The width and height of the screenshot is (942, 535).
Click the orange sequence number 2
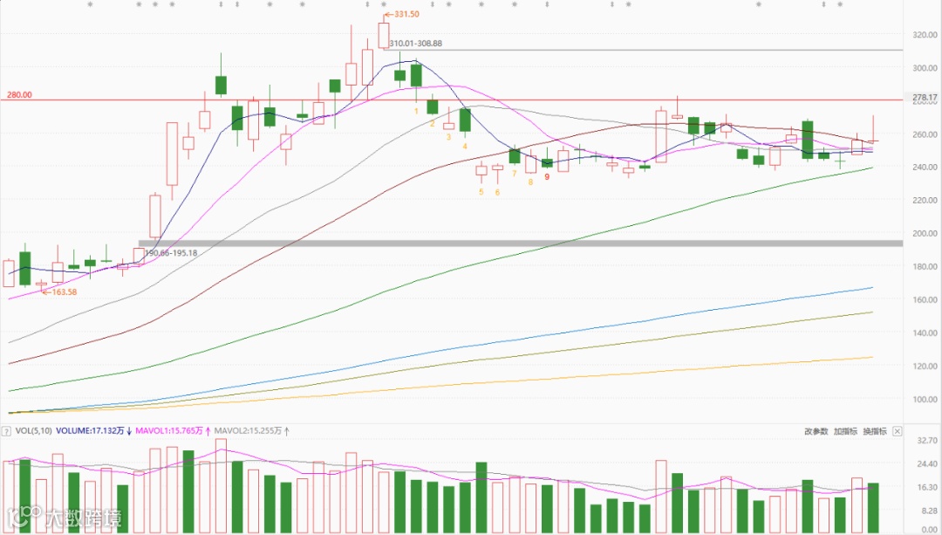click(x=432, y=124)
